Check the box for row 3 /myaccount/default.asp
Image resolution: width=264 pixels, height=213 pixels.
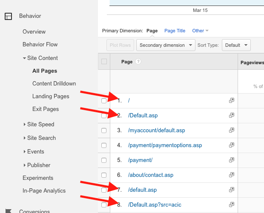(104, 131)
